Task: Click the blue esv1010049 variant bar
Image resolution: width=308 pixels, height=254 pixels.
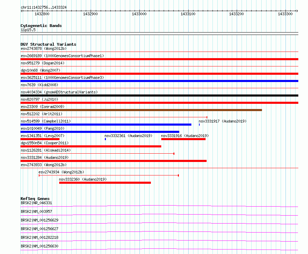Action: pyautogui.click(x=100, y=132)
